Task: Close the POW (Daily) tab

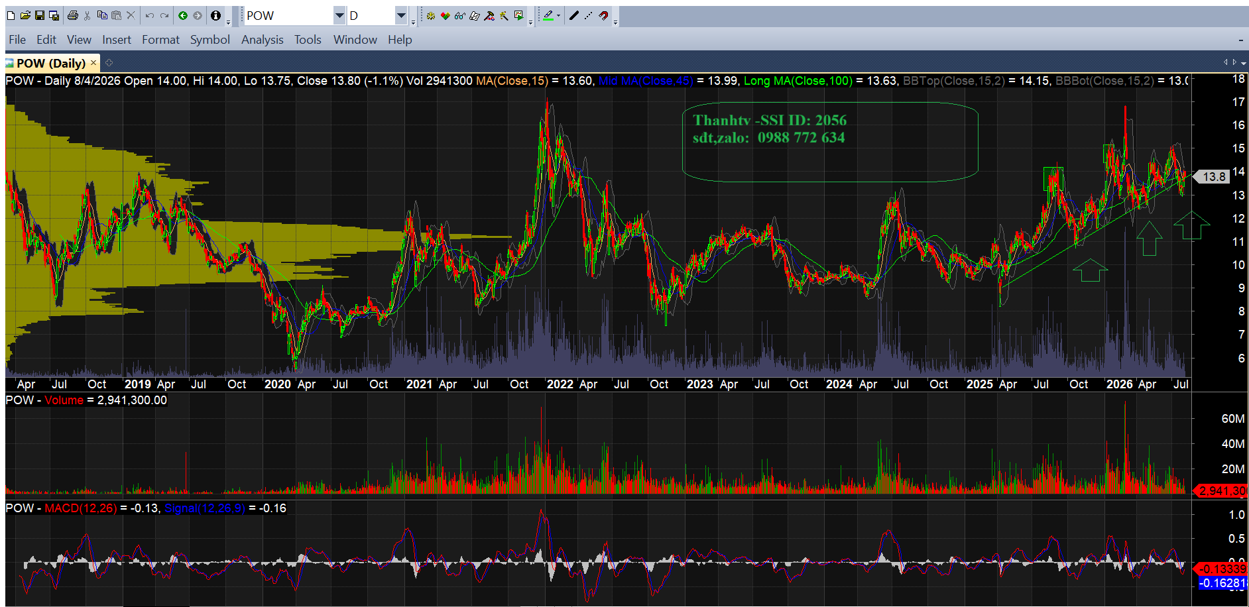Action: coord(93,63)
